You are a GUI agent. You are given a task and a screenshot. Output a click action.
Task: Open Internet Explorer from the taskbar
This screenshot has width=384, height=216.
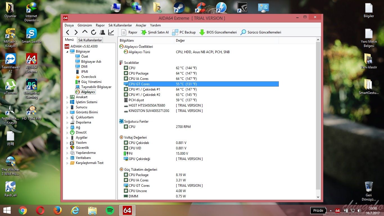point(75,210)
